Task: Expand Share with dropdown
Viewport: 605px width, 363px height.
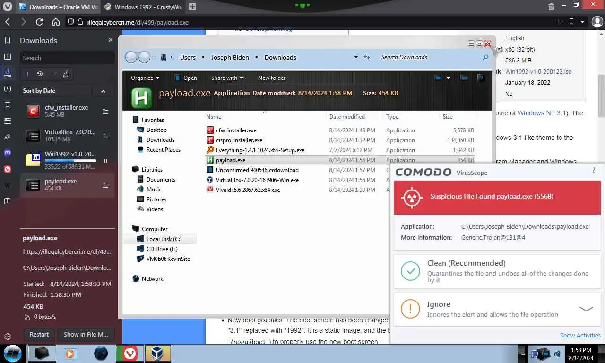Action: point(227,78)
